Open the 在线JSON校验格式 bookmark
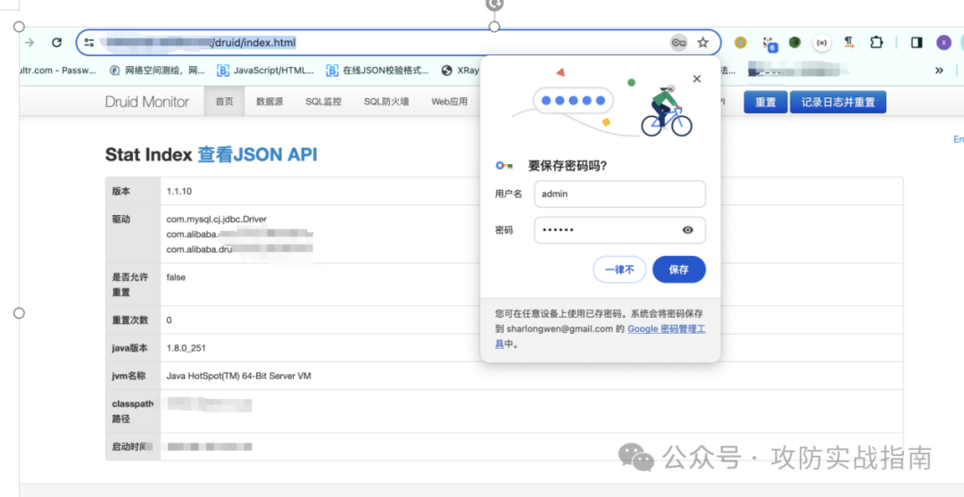This screenshot has height=497, width=964. point(378,70)
